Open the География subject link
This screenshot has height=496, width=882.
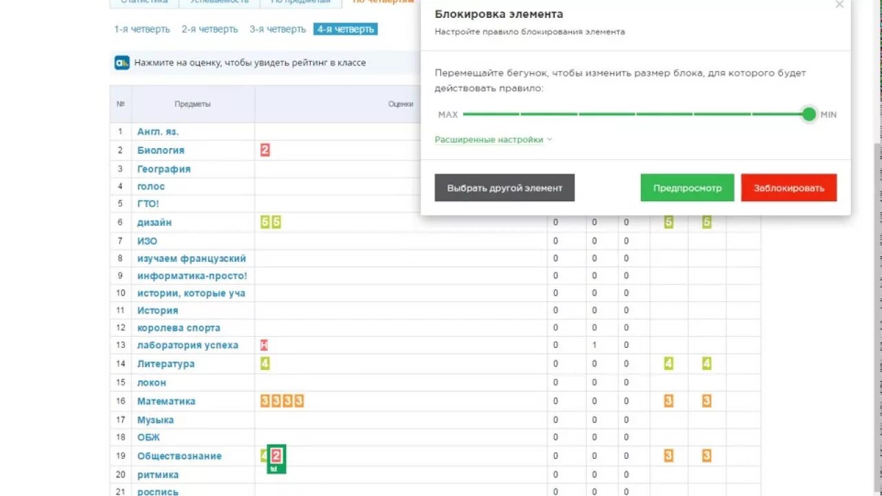[164, 169]
